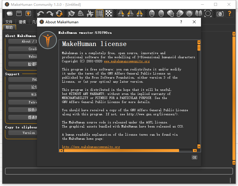Open the 文件 menu tab
This screenshot has height=186, width=238.
pyautogui.click(x=9, y=22)
